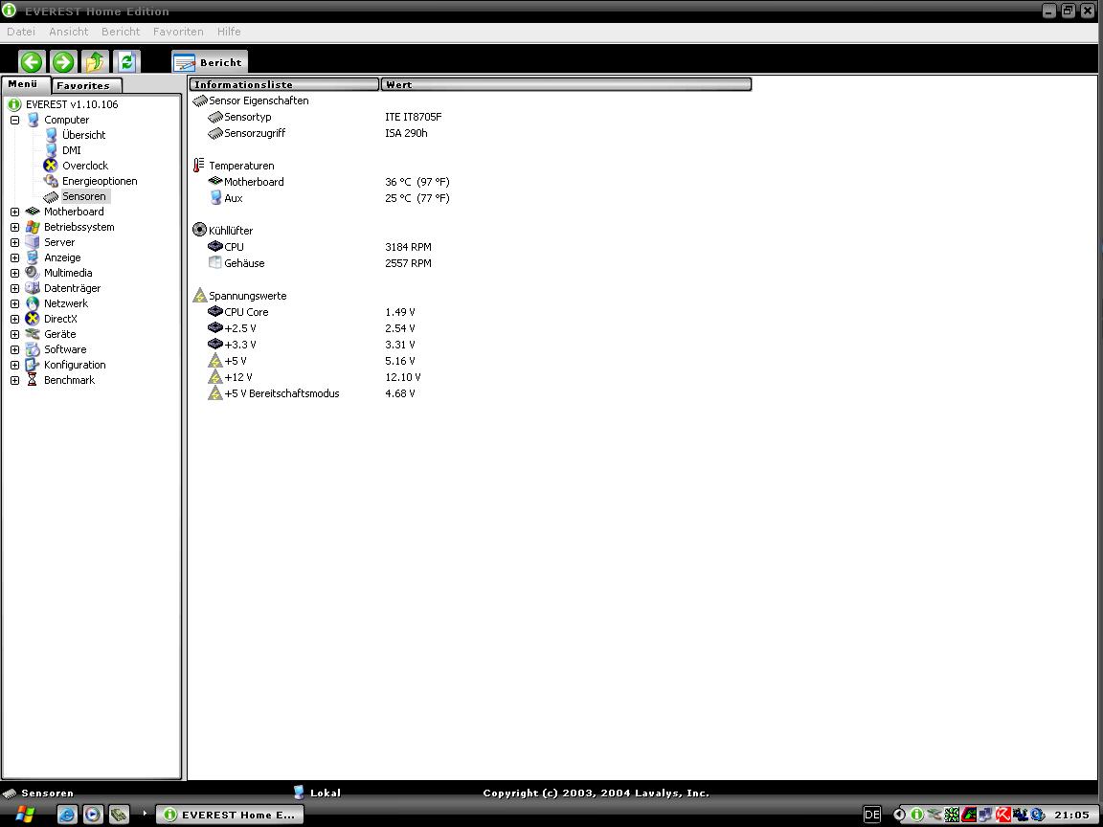Expand the Anzeige tree node
Image resolution: width=1103 pixels, height=827 pixels.
pos(14,258)
